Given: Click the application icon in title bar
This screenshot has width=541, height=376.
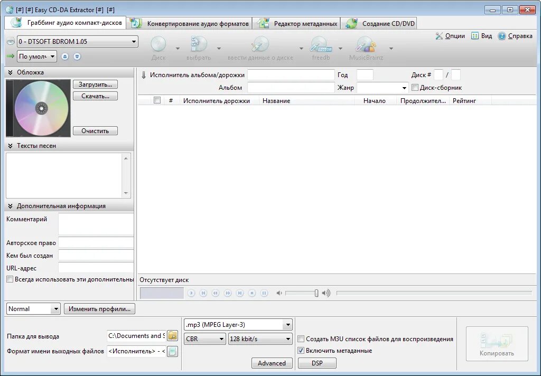Looking at the screenshot, I should pyautogui.click(x=10, y=10).
